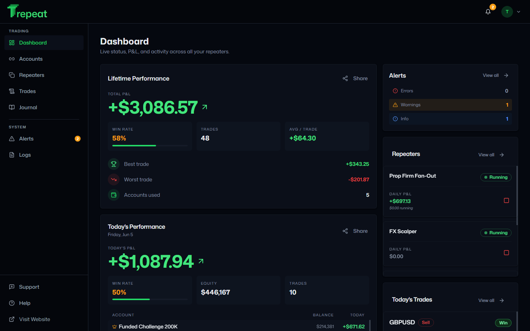Screen dimensions: 530x331
Task: Click arrow next to Alerts View all
Action: pos(506,75)
